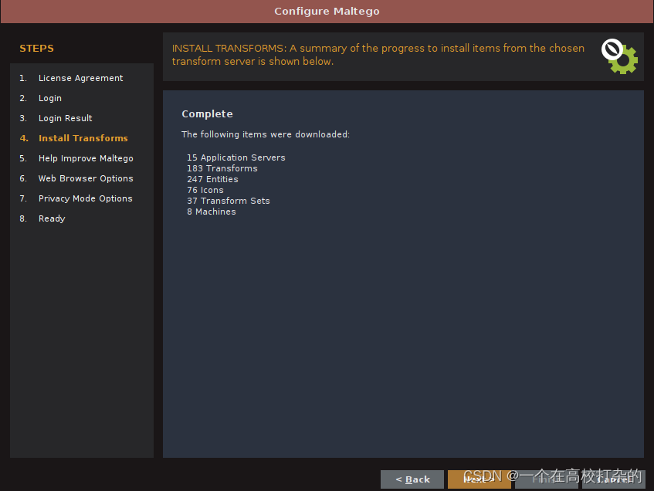The height and width of the screenshot is (491, 654).
Task: Click the '15 Application Servers' line
Action: point(236,157)
